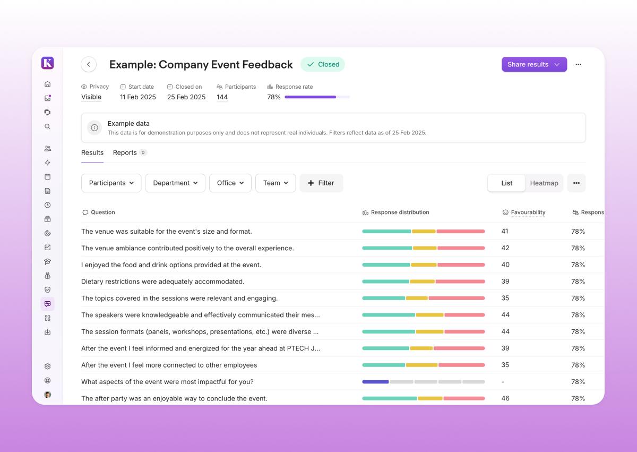The width and height of the screenshot is (637, 452).
Task: Open 'I feel informed and energized' question
Action: click(x=201, y=348)
